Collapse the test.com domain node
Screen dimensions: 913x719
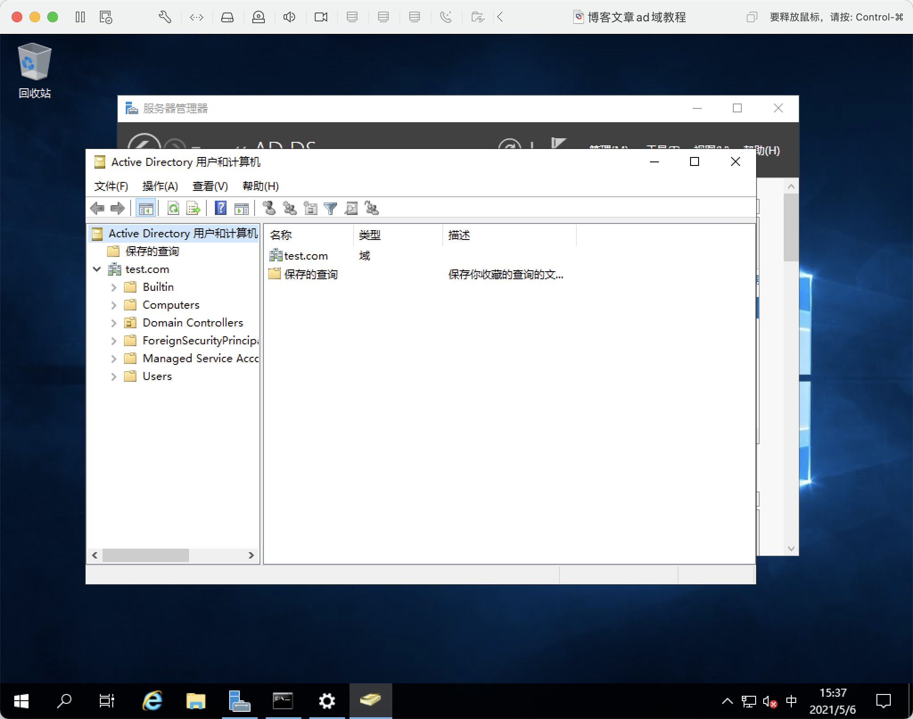pos(97,269)
